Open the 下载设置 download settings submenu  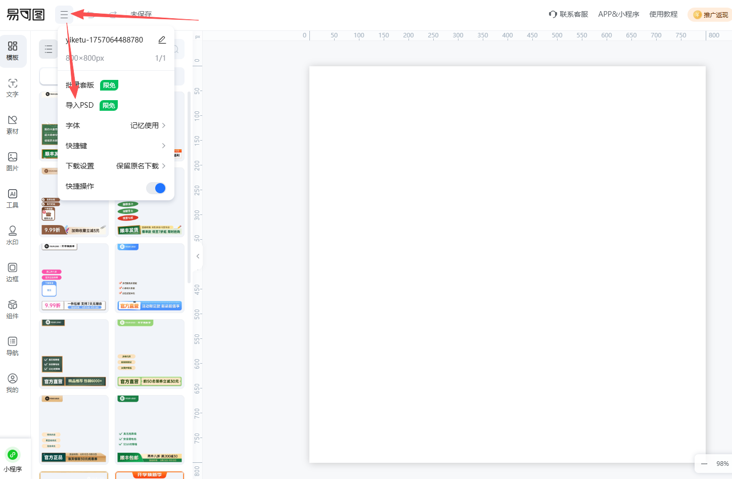116,165
